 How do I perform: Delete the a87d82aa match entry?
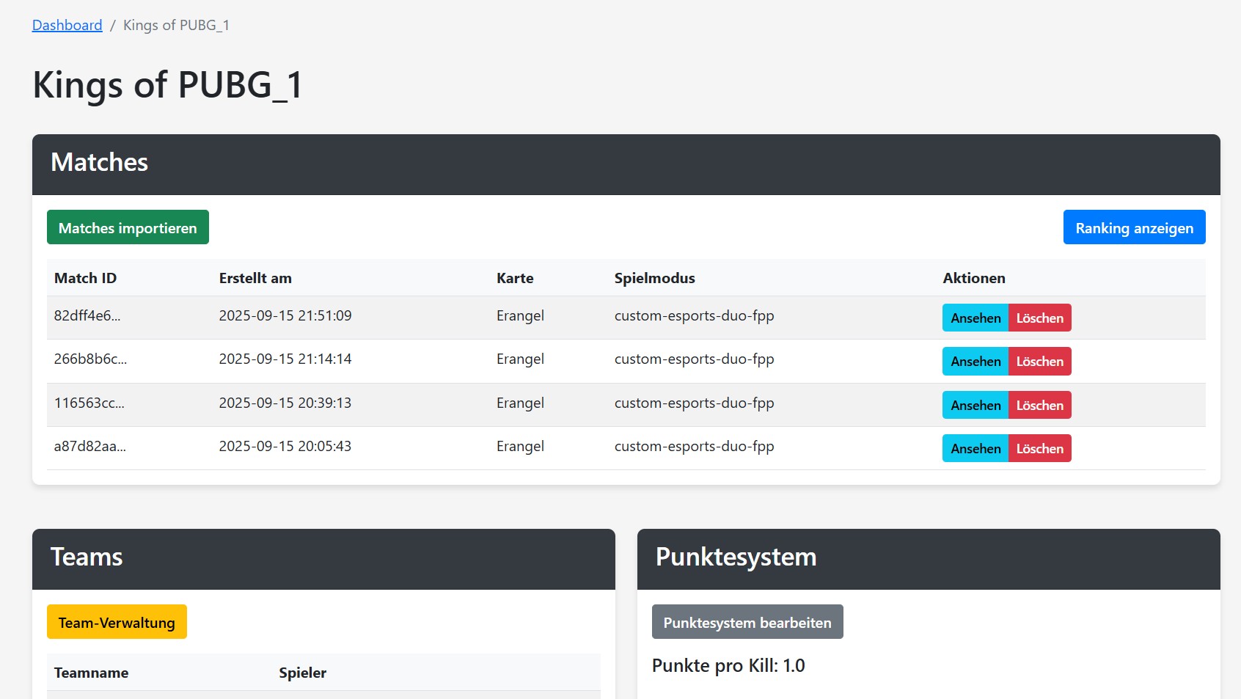[x=1039, y=448]
